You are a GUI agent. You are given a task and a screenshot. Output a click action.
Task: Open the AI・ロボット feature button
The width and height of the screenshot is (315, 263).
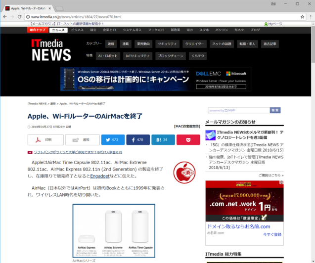[x=108, y=56]
